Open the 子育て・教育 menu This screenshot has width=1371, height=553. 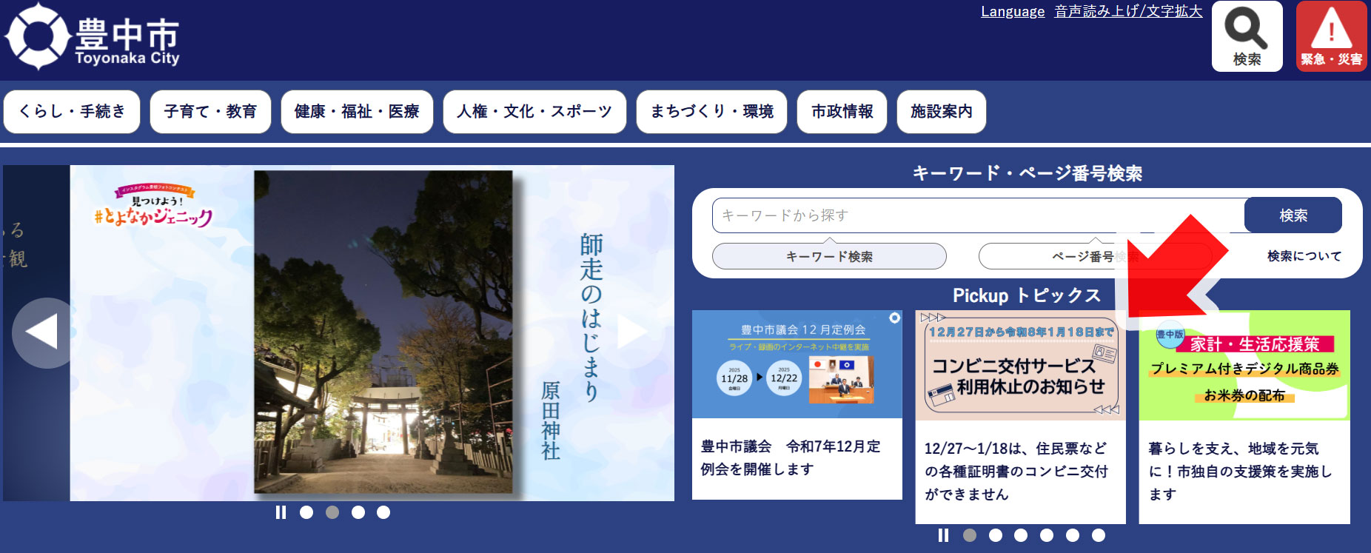210,112
